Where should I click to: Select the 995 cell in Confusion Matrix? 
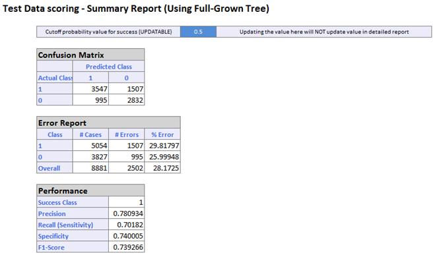[90, 100]
